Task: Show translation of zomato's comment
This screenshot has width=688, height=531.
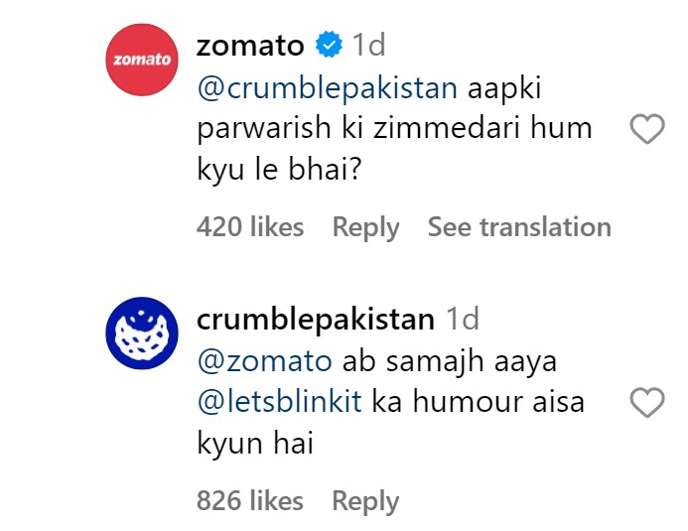Action: pyautogui.click(x=519, y=227)
